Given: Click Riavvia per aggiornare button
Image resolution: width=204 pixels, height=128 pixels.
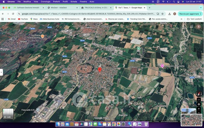Looking at the screenshot, I should [189, 14].
